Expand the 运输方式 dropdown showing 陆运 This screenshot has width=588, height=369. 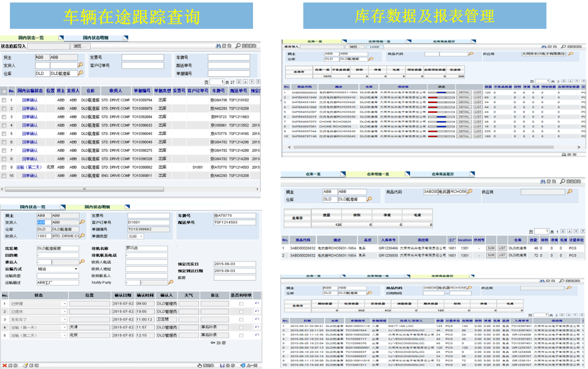(x=75, y=268)
